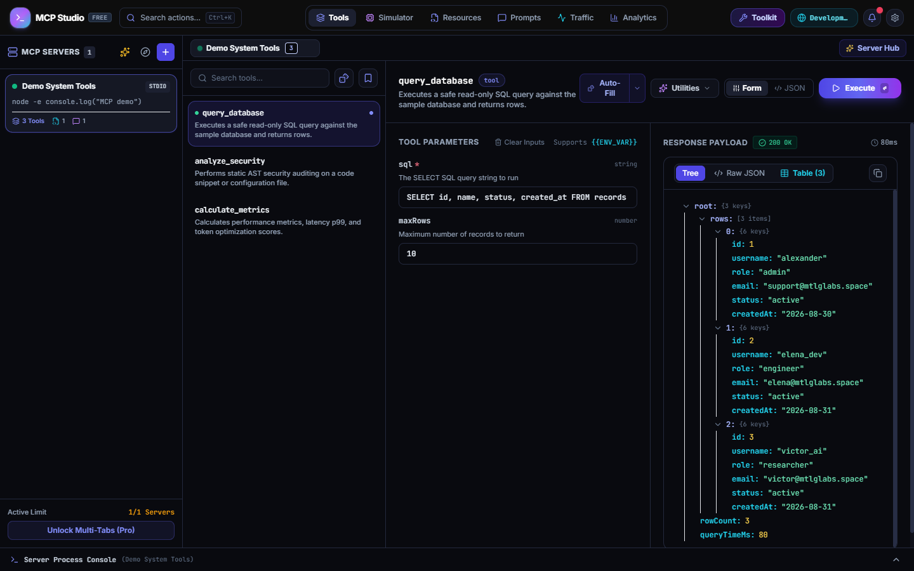Select the calculate_metrics tool
Image resolution: width=914 pixels, height=571 pixels.
point(284,220)
